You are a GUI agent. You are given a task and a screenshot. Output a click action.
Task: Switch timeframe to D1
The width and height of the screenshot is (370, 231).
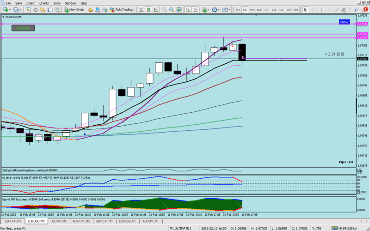pos(281,10)
